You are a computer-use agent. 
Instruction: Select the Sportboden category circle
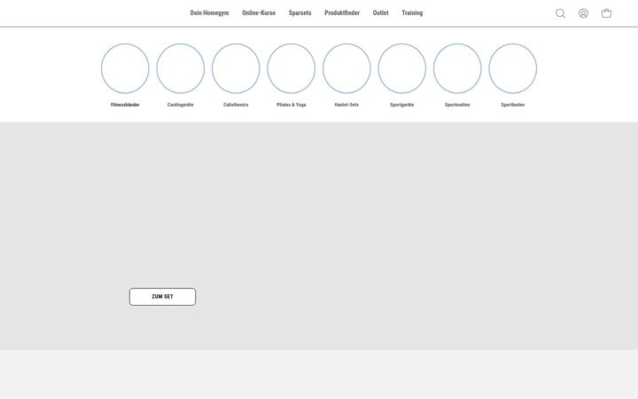click(x=512, y=68)
